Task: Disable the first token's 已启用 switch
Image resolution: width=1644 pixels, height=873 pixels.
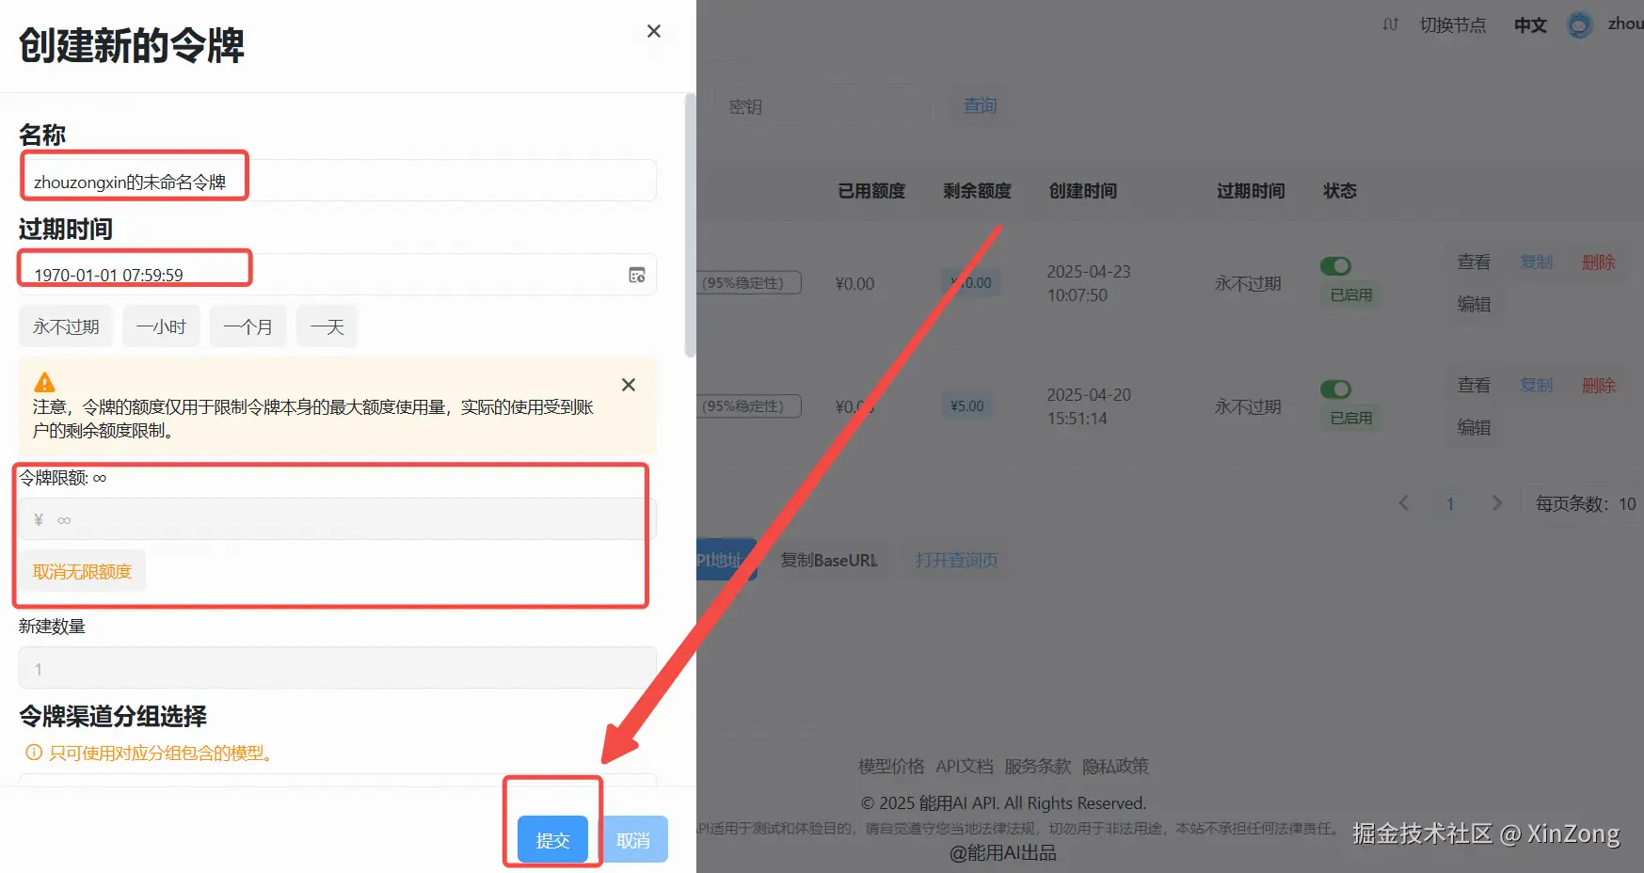Action: click(1336, 265)
